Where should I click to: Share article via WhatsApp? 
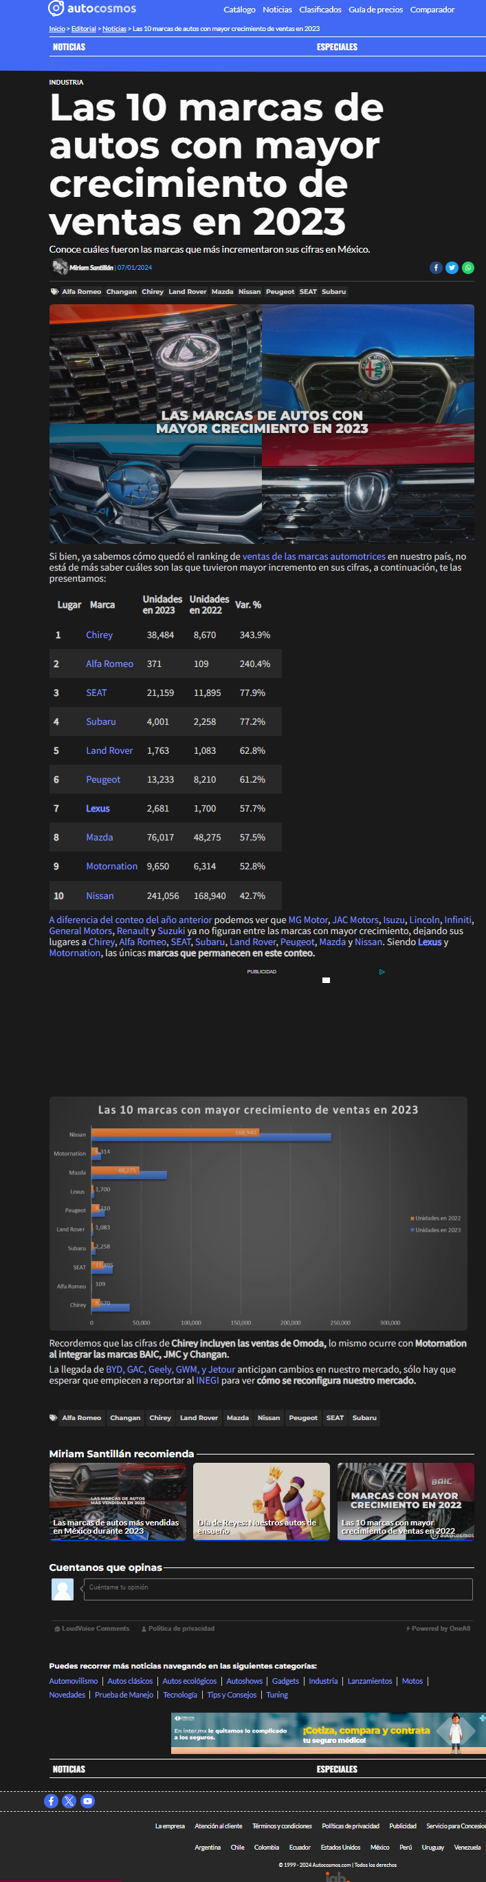coord(467,267)
